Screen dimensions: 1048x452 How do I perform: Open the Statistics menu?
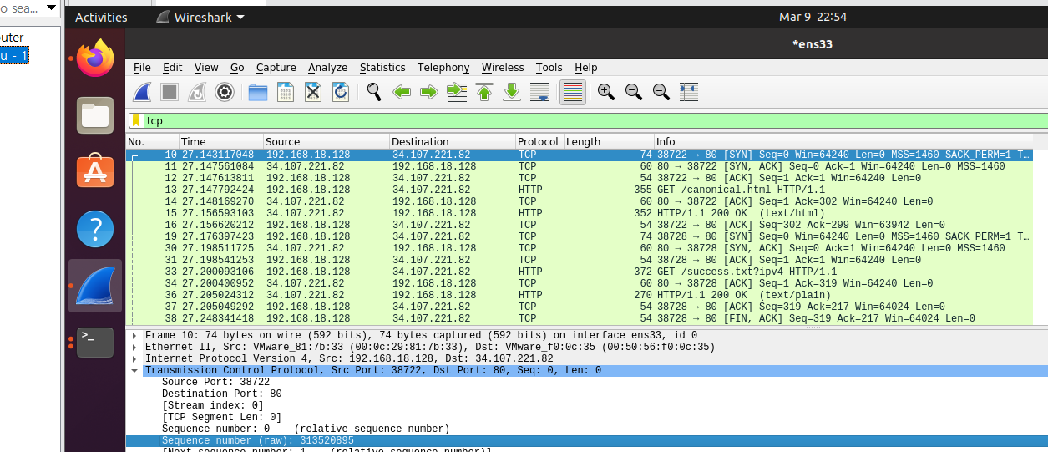point(382,68)
